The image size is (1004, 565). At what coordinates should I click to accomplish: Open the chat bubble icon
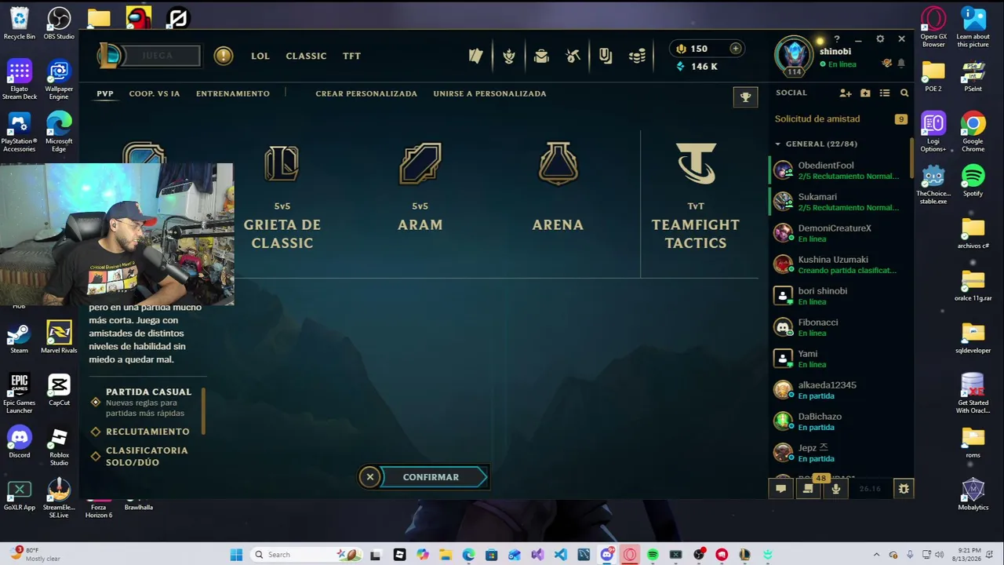click(x=781, y=489)
